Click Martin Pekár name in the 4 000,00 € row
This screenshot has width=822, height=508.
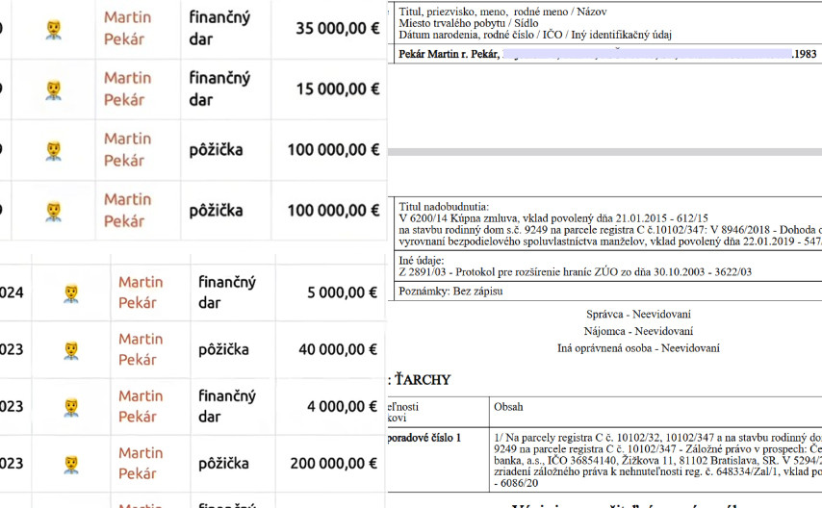click(141, 406)
